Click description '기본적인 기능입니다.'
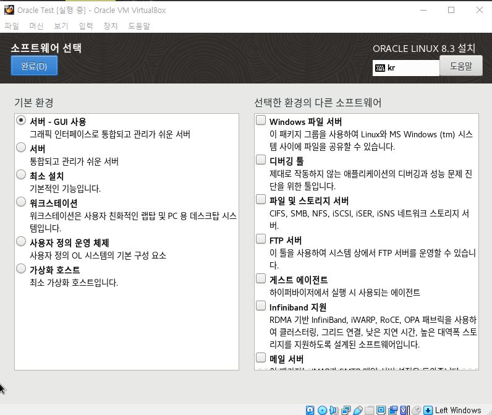This screenshot has width=492, height=415. [65, 189]
